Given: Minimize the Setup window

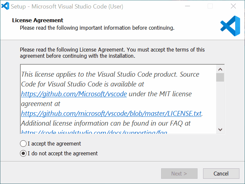Looking at the screenshot, I should [x=187, y=6].
